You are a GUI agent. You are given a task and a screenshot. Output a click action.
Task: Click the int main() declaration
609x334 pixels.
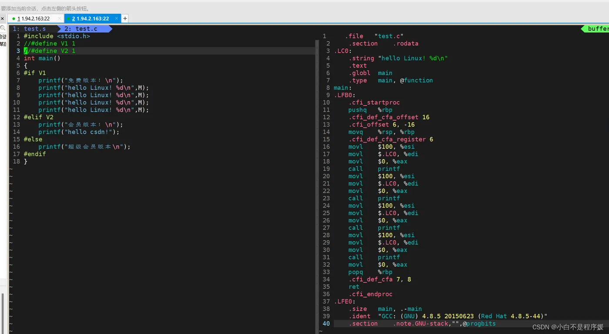[x=42, y=58]
